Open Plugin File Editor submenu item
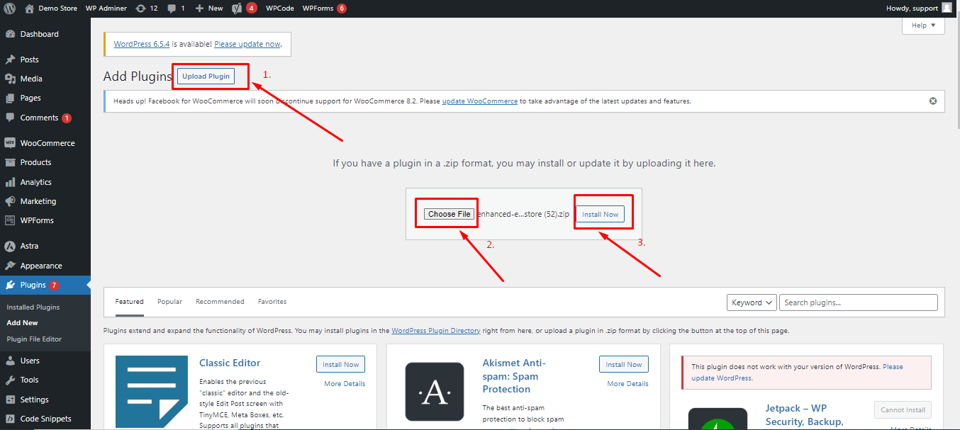Viewport: 960px width, 430px height. pos(34,339)
